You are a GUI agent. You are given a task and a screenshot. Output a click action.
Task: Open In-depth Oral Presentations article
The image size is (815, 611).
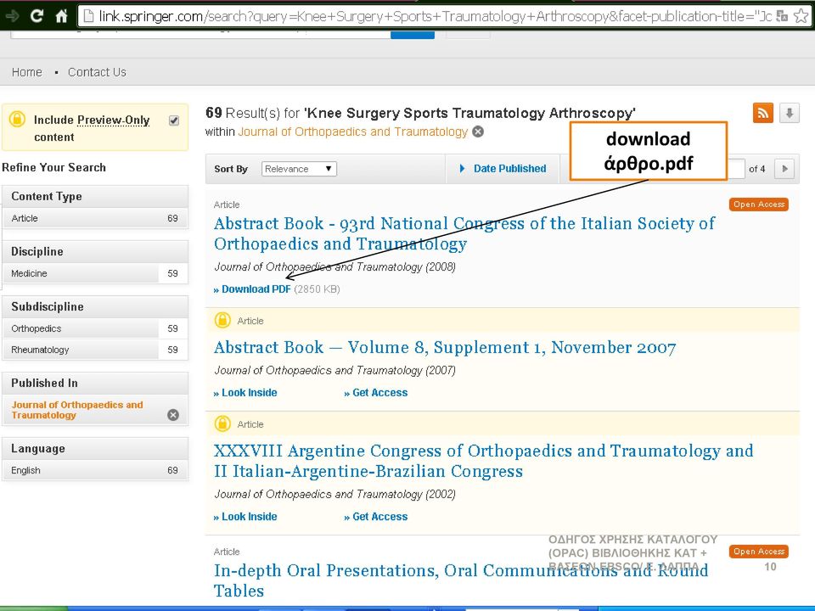(x=461, y=580)
